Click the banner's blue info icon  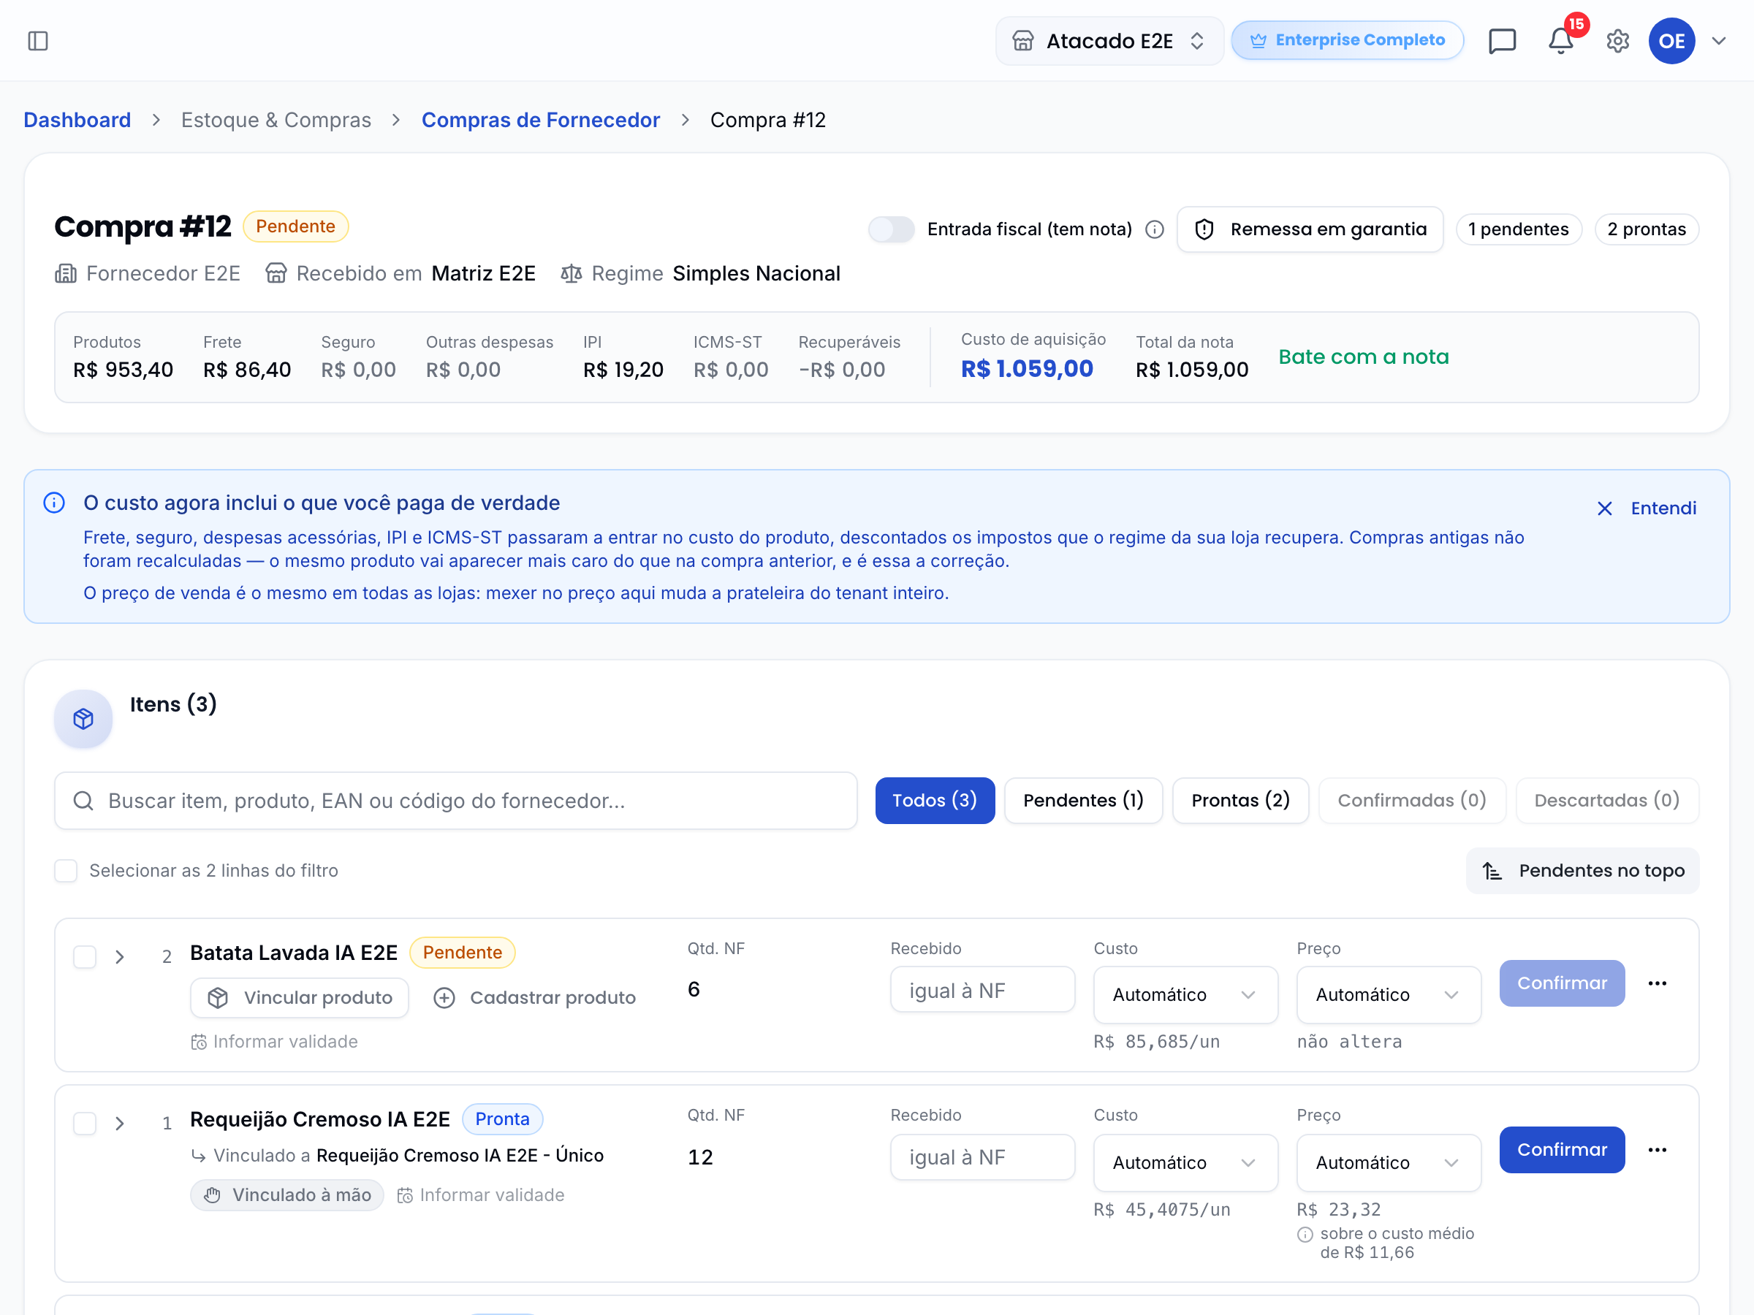[x=54, y=503]
